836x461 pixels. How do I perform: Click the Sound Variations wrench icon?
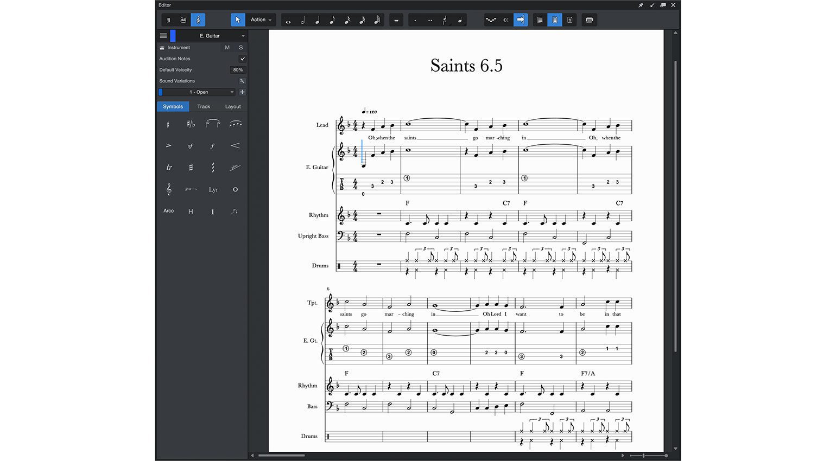242,80
